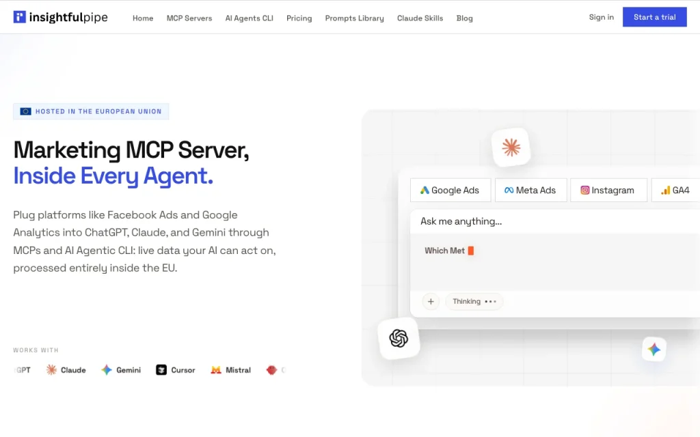
Task: Click the Works With heading text
Action: coord(36,350)
